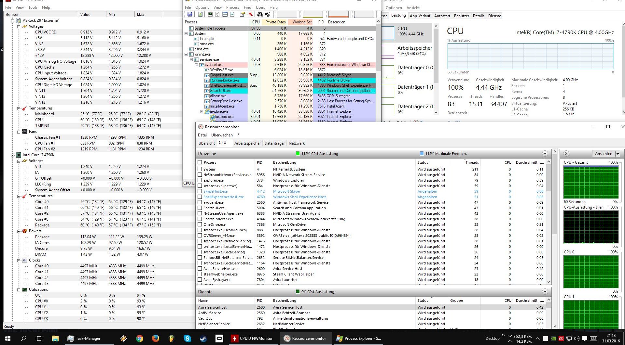Click the red X Kill Process icon
Image resolution: width=625 pixels, height=345 pixels.
pyautogui.click(x=250, y=14)
